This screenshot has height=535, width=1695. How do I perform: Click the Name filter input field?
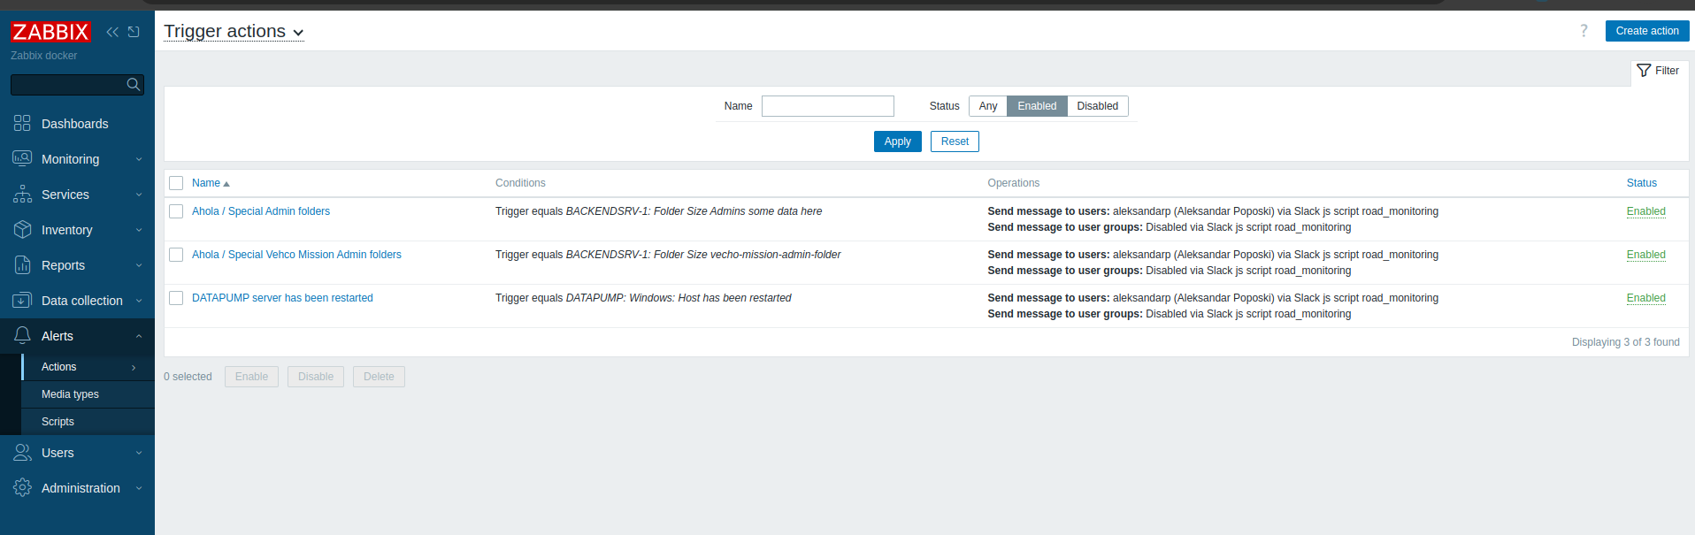[x=827, y=106]
